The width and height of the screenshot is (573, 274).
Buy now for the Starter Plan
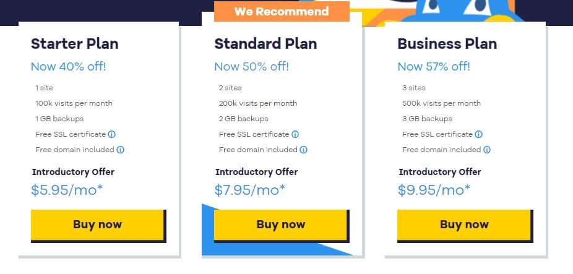click(97, 225)
